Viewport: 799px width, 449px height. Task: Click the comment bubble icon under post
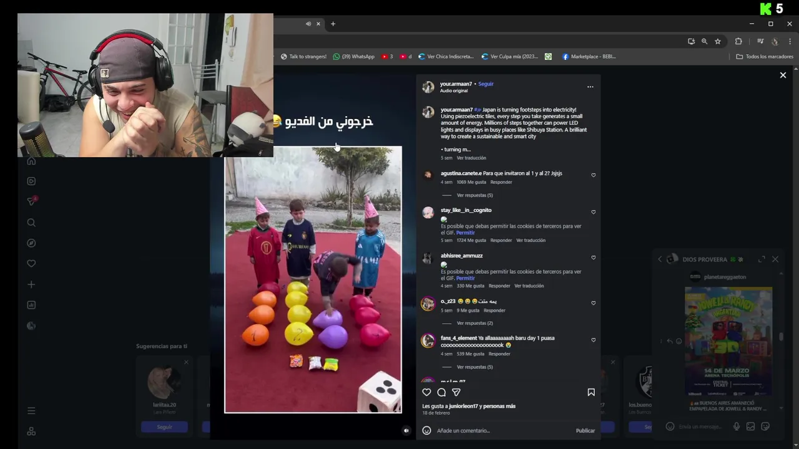click(x=441, y=392)
